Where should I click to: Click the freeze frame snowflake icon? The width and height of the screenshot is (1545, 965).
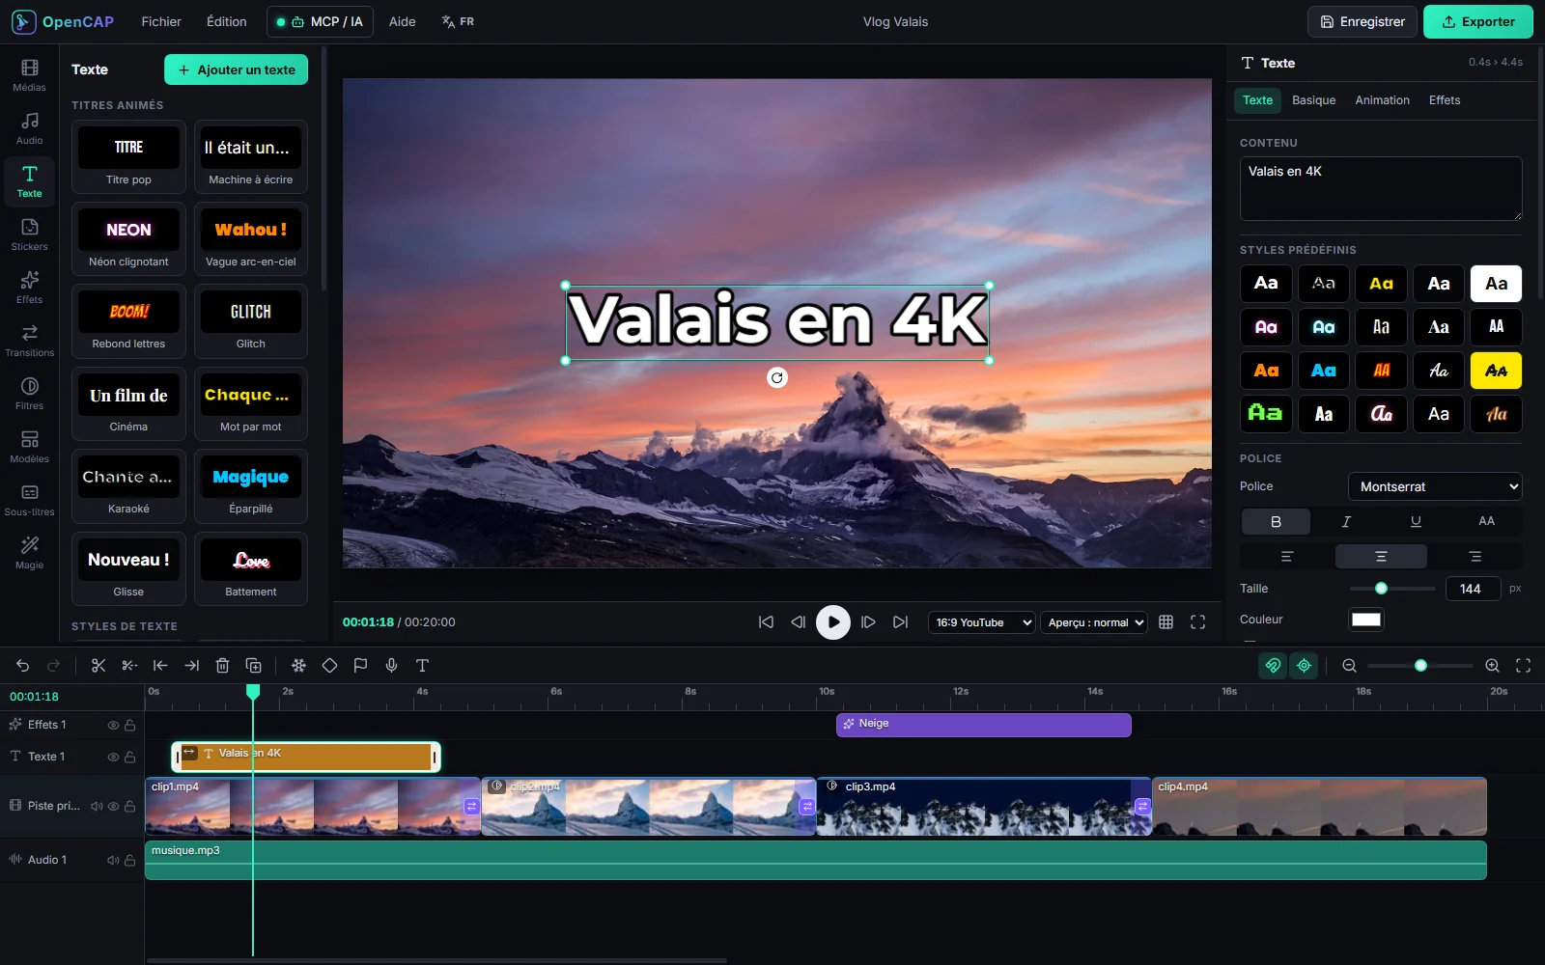(x=298, y=666)
